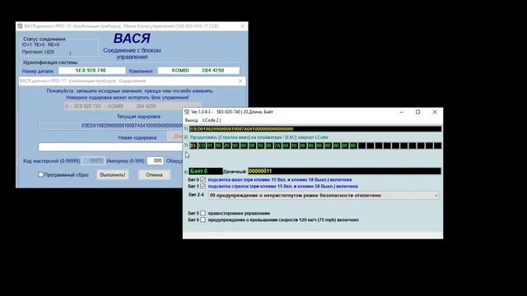Viewport: 527px width, 296px height.
Task: Click the Импортер field showing 000
Action: pyautogui.click(x=155, y=161)
